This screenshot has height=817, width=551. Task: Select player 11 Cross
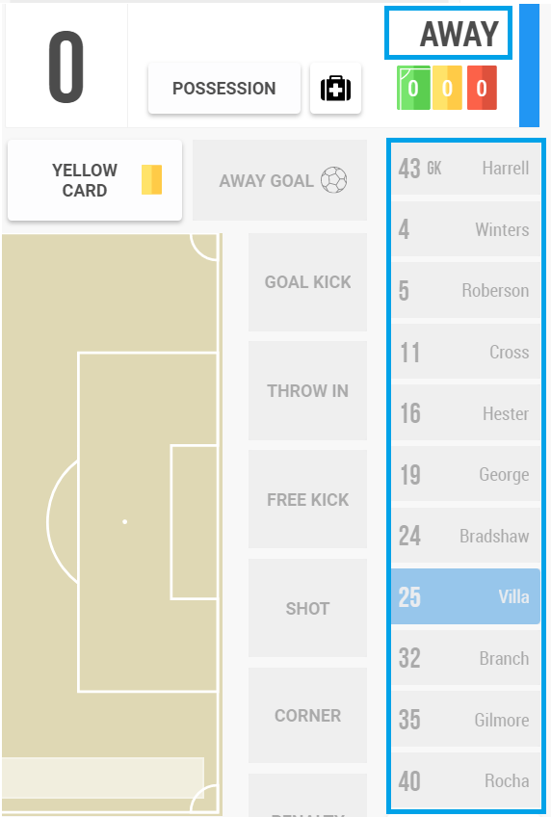coord(465,352)
